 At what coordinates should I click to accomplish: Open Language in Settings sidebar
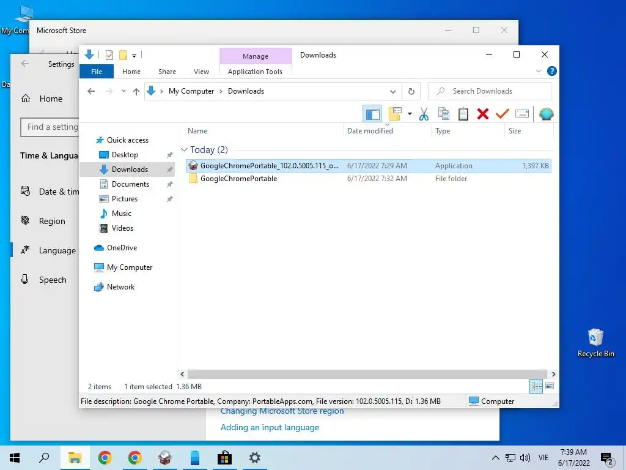pos(57,250)
